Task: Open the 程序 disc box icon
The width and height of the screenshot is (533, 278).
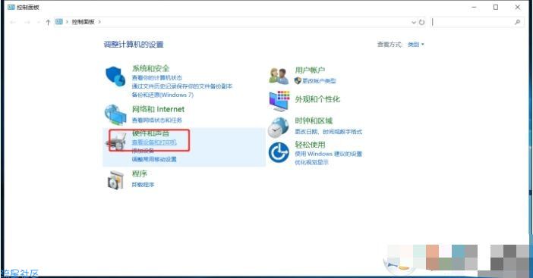Action: 115,180
